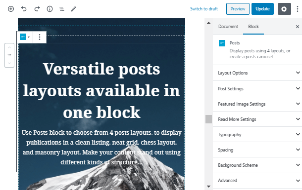This screenshot has height=190, width=302.
Task: Open the block toolbar more options
Action: 40,37
